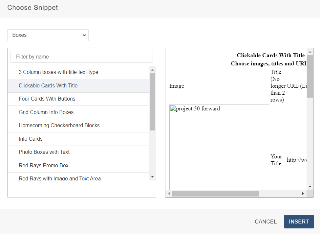Click the preview pane's down-arrow scroll button

[x=309, y=186]
